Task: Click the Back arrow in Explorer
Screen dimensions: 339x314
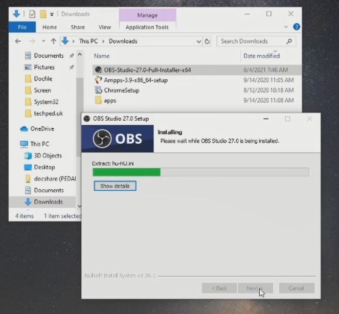Action: pos(18,41)
